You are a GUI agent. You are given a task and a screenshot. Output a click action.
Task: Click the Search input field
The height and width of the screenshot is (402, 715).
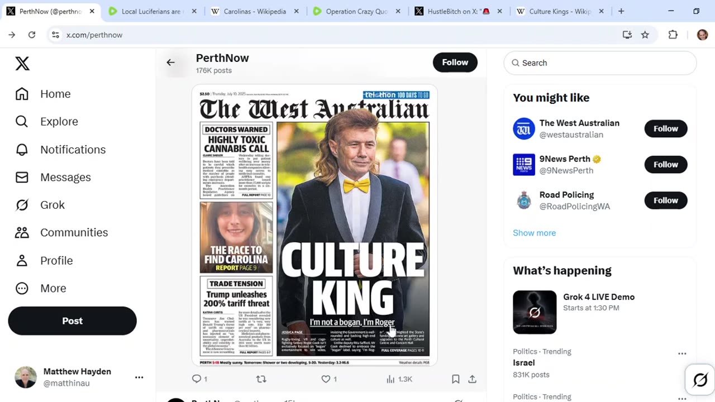(600, 63)
